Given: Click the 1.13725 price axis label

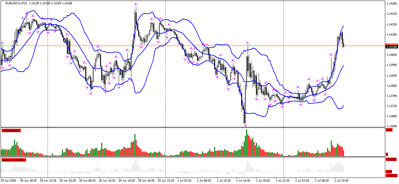Looking at the screenshot, I should 392,106.
